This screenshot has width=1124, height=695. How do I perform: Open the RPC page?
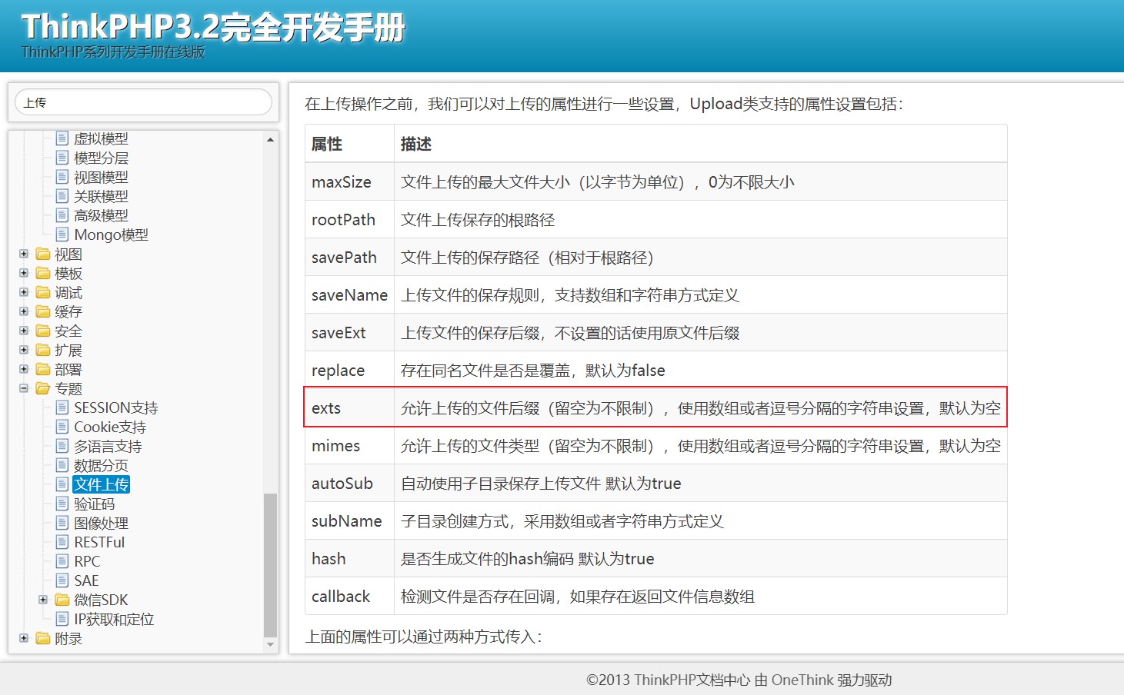tap(87, 561)
